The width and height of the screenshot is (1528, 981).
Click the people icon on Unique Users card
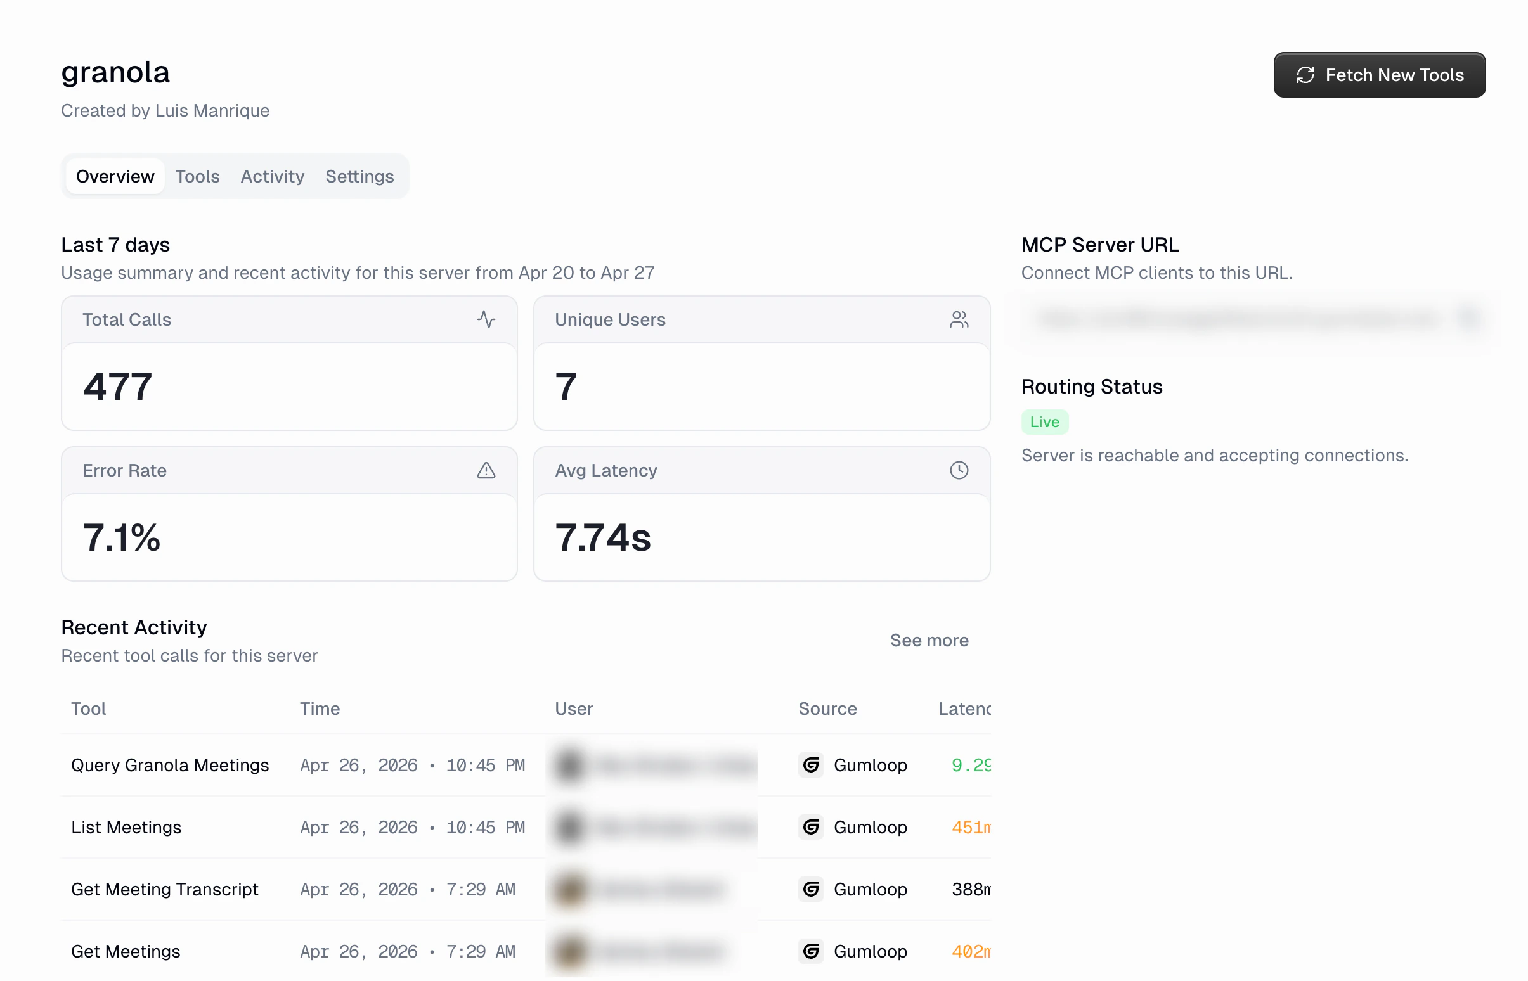[959, 320]
